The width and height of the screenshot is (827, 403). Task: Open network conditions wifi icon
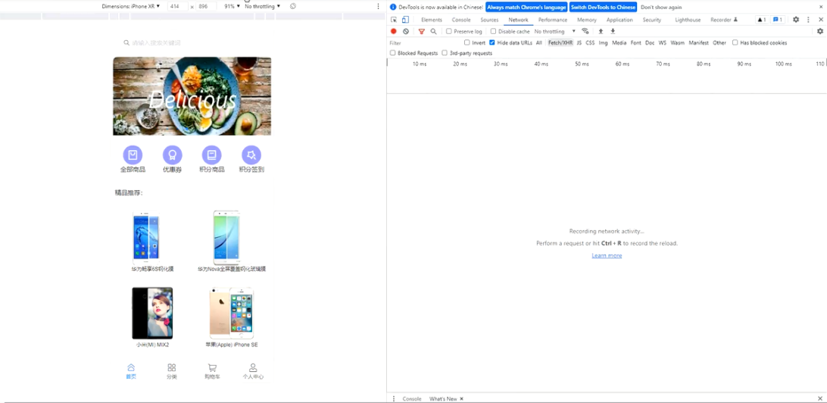[x=585, y=31]
